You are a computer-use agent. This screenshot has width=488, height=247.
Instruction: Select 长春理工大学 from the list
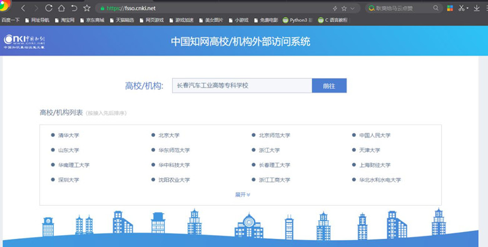click(x=275, y=165)
